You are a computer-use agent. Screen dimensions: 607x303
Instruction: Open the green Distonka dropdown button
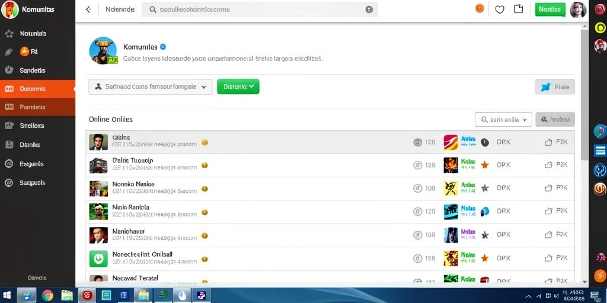coord(238,86)
